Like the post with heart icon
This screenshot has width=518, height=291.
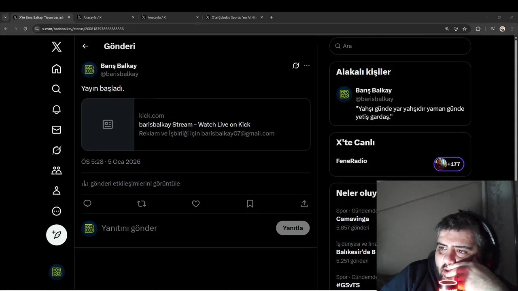click(x=196, y=204)
